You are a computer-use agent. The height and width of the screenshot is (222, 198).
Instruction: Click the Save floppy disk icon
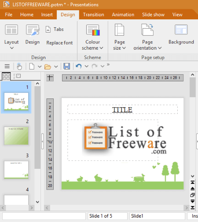[67, 66]
